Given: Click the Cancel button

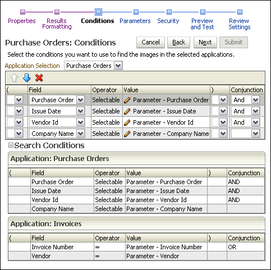Looking at the screenshot, I should pyautogui.click(x=150, y=42).
